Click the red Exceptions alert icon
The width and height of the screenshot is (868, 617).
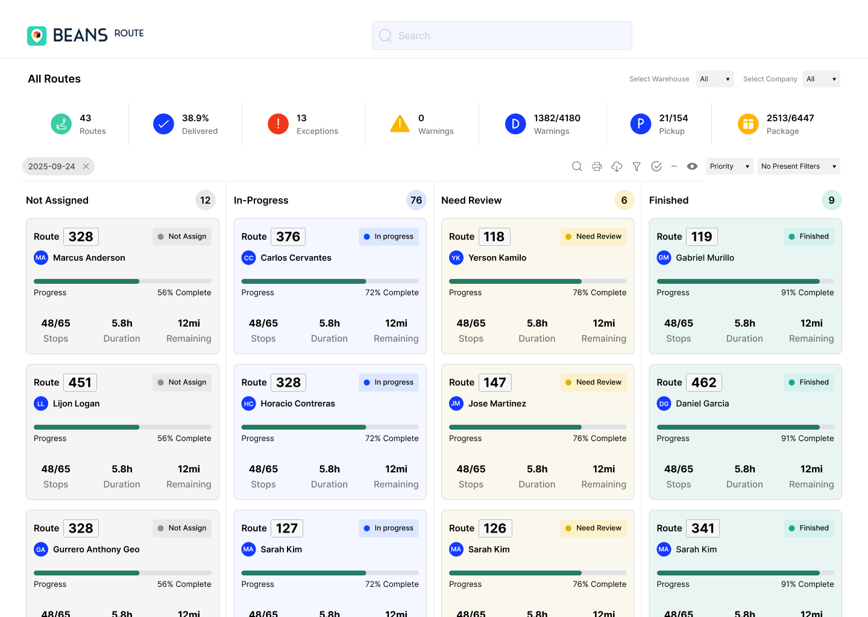[x=278, y=124]
